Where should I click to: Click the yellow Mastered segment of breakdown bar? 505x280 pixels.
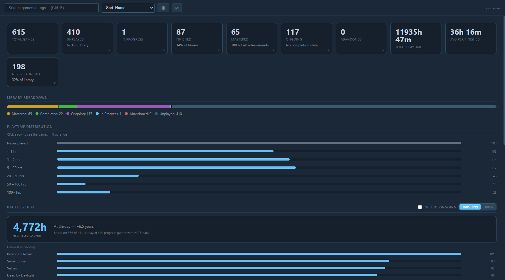click(33, 107)
